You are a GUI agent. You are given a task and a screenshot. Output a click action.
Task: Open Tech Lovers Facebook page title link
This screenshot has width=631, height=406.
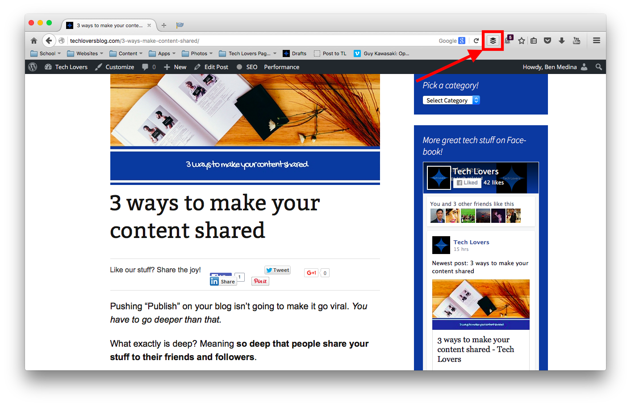[476, 171]
